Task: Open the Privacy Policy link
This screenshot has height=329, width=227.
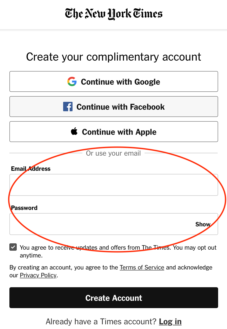Action: coord(38,275)
